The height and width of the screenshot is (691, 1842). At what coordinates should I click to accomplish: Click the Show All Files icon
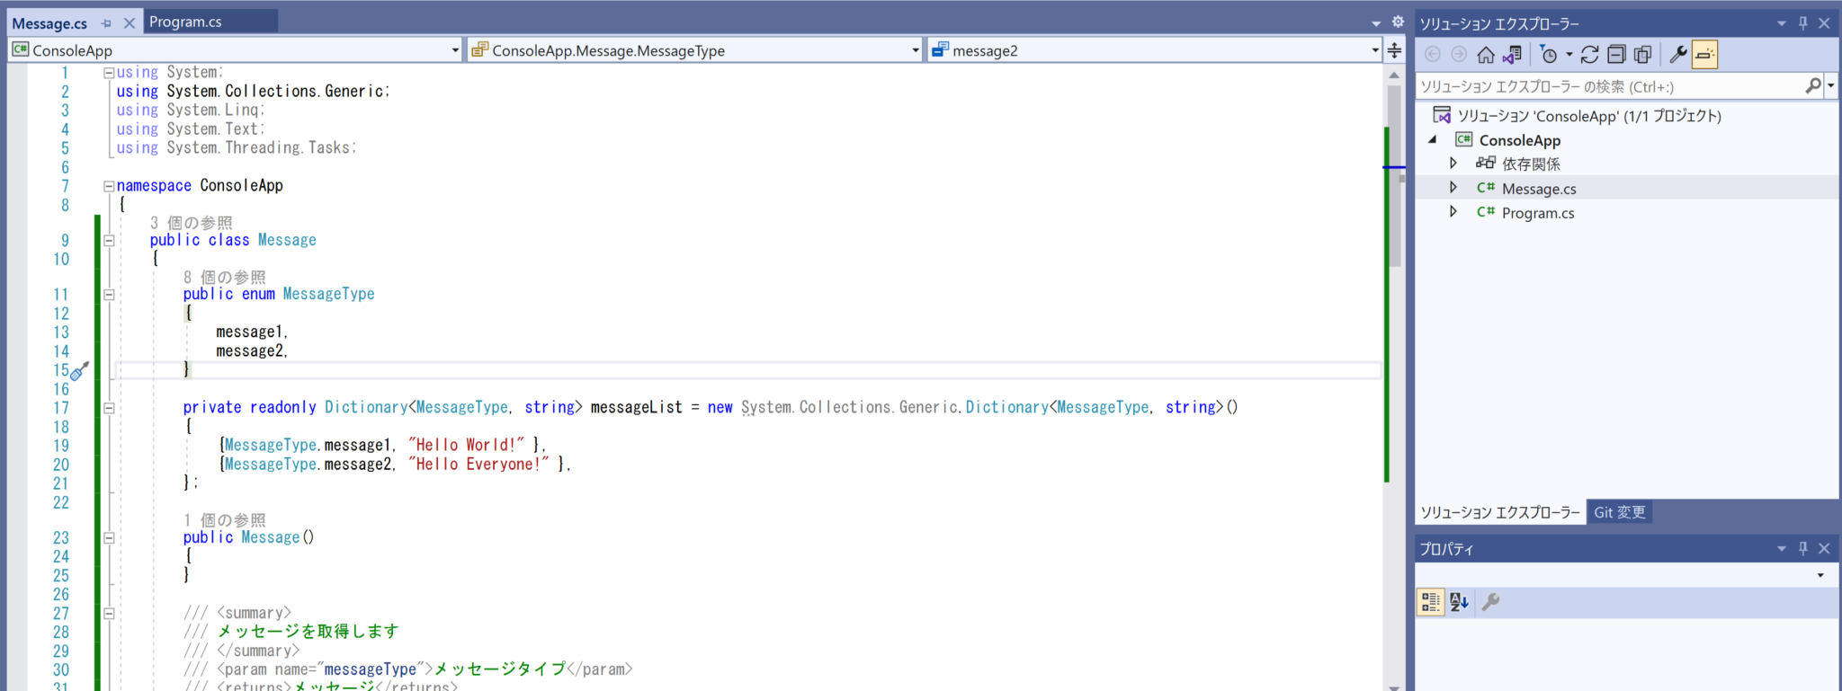(x=1642, y=55)
